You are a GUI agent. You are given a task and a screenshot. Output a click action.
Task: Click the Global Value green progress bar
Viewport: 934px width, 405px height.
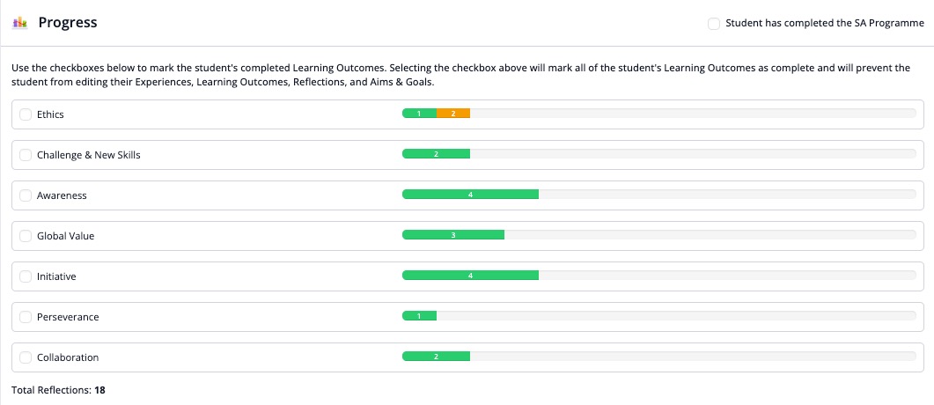pyautogui.click(x=452, y=235)
